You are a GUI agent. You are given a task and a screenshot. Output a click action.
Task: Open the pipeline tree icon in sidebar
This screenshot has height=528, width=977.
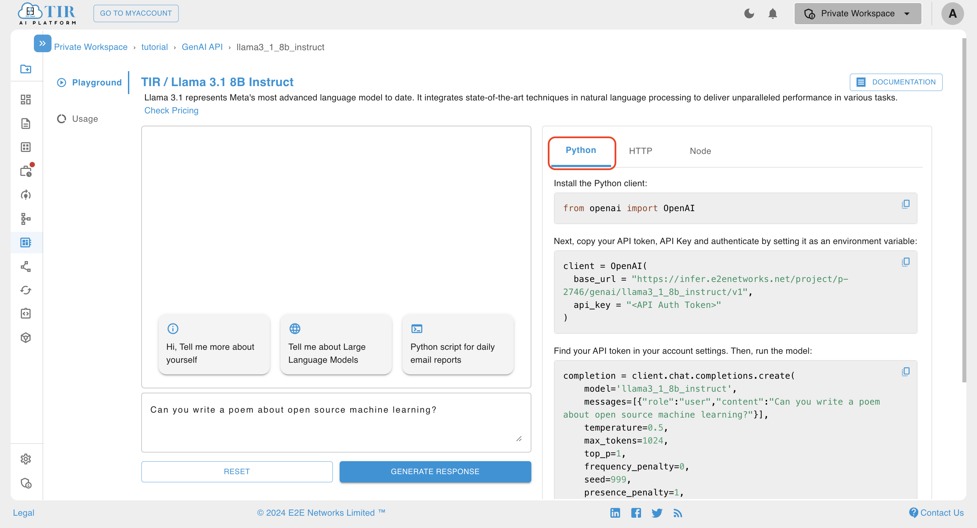click(x=26, y=219)
